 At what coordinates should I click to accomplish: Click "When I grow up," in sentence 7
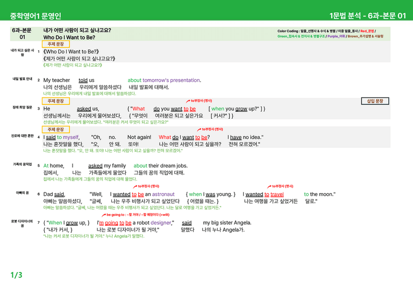tap(68, 223)
